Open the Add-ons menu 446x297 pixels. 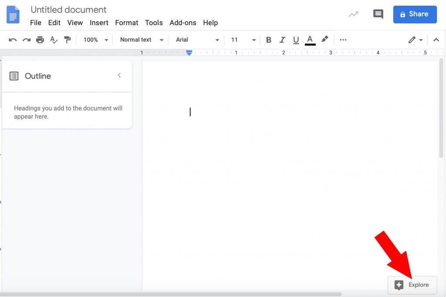coord(183,23)
